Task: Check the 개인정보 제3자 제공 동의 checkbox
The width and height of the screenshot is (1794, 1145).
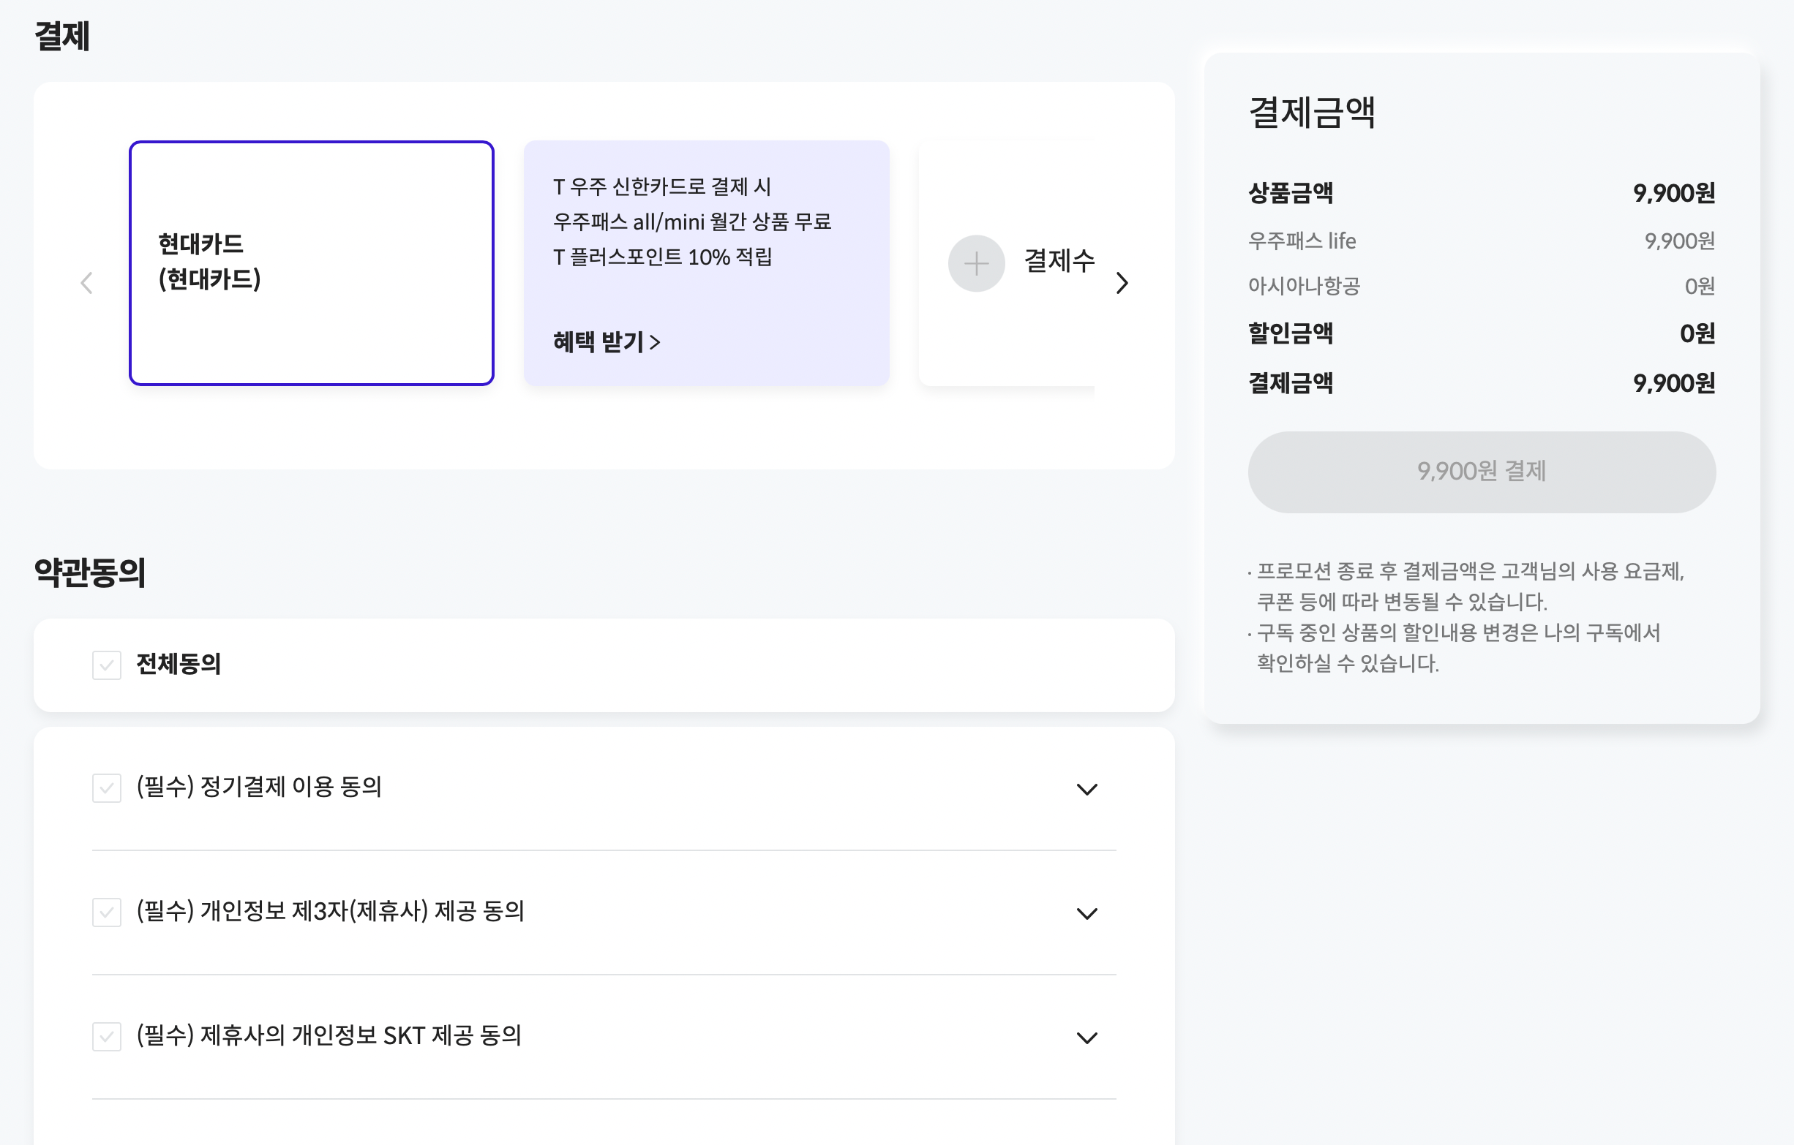Action: (107, 913)
